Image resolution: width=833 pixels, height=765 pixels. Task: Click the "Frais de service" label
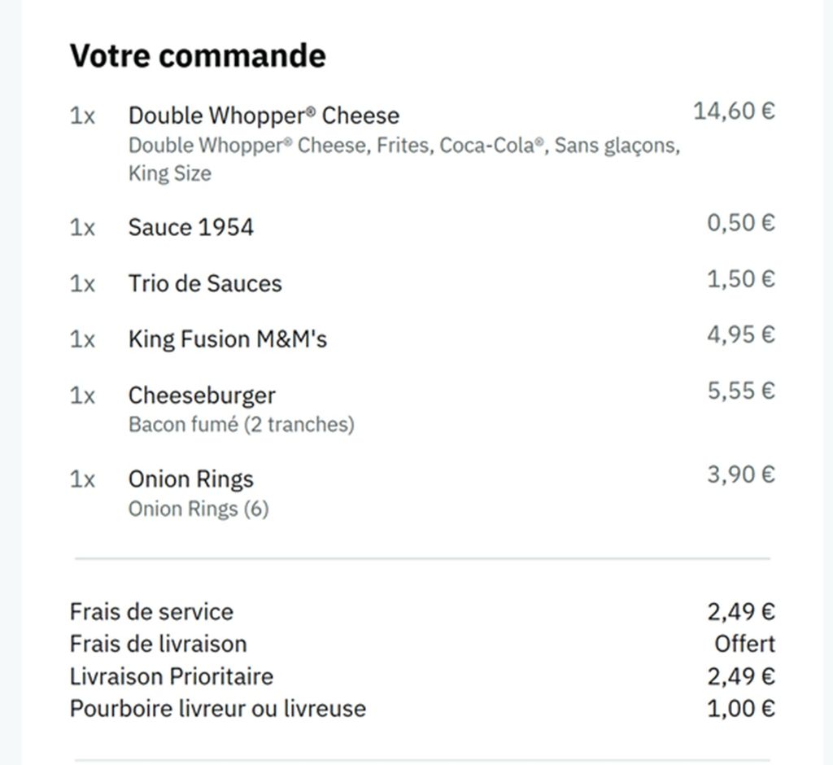click(x=151, y=612)
